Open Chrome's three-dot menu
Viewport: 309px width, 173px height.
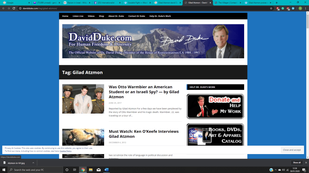coord(305,8)
